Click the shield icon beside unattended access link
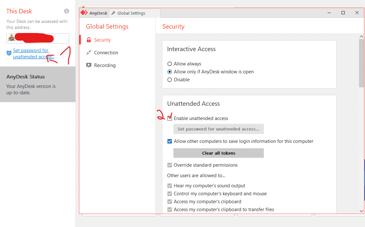The height and width of the screenshot is (227, 365). pyautogui.click(x=9, y=53)
